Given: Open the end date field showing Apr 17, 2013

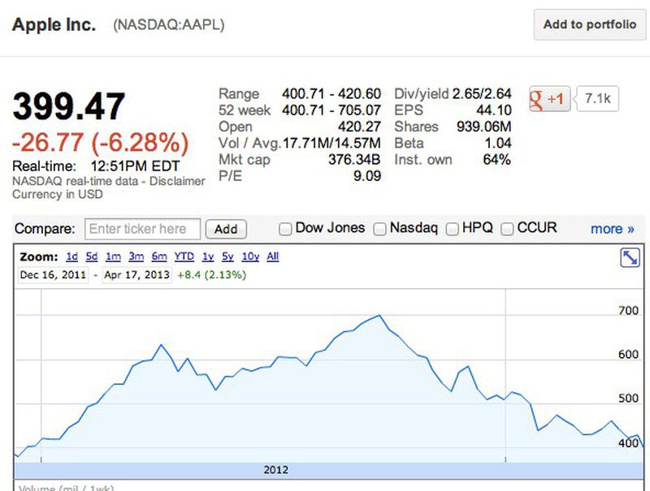Looking at the screenshot, I should click(x=137, y=275).
